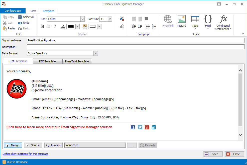Click the Table insert icon

(195, 19)
